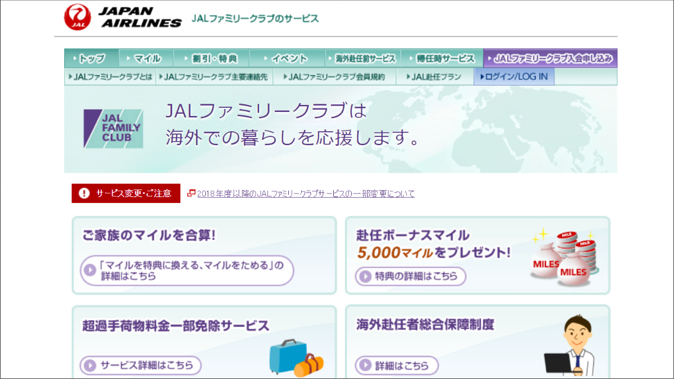Click the JAPAN AIRLINES wordmark

tap(140, 17)
